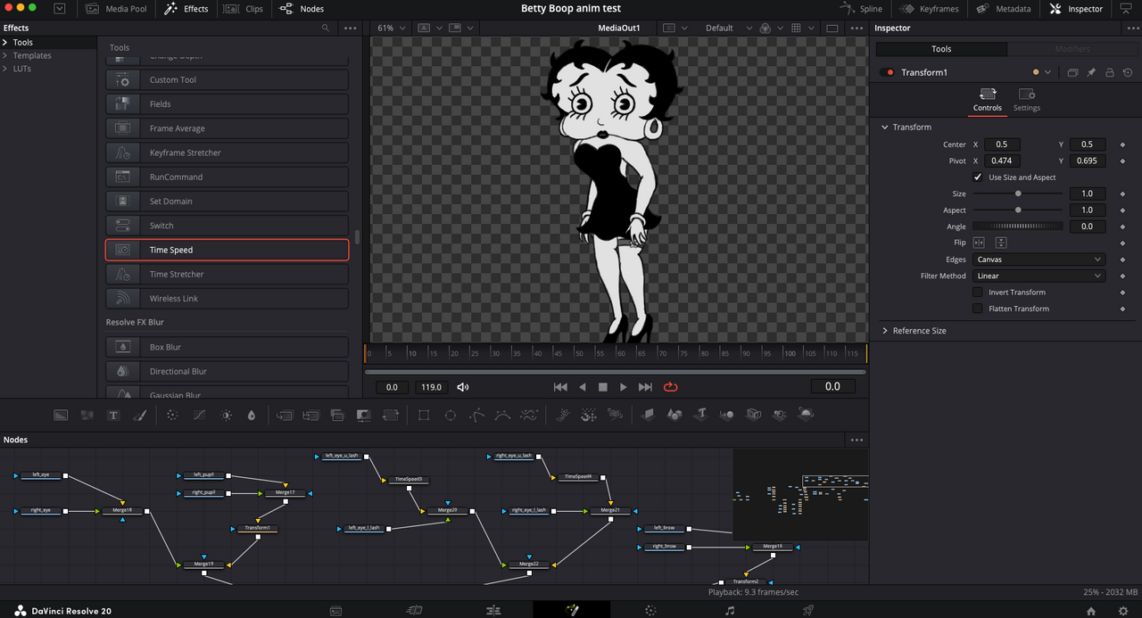Open the Deliver rocket page
Image resolution: width=1142 pixels, height=618 pixels.
pyautogui.click(x=808, y=611)
